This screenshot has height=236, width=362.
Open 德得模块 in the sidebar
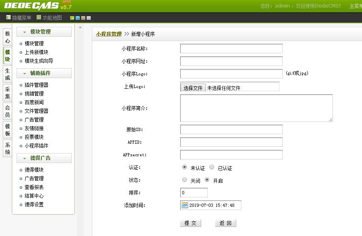[34, 170]
